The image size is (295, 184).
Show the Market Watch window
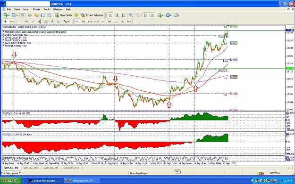pos(23,15)
